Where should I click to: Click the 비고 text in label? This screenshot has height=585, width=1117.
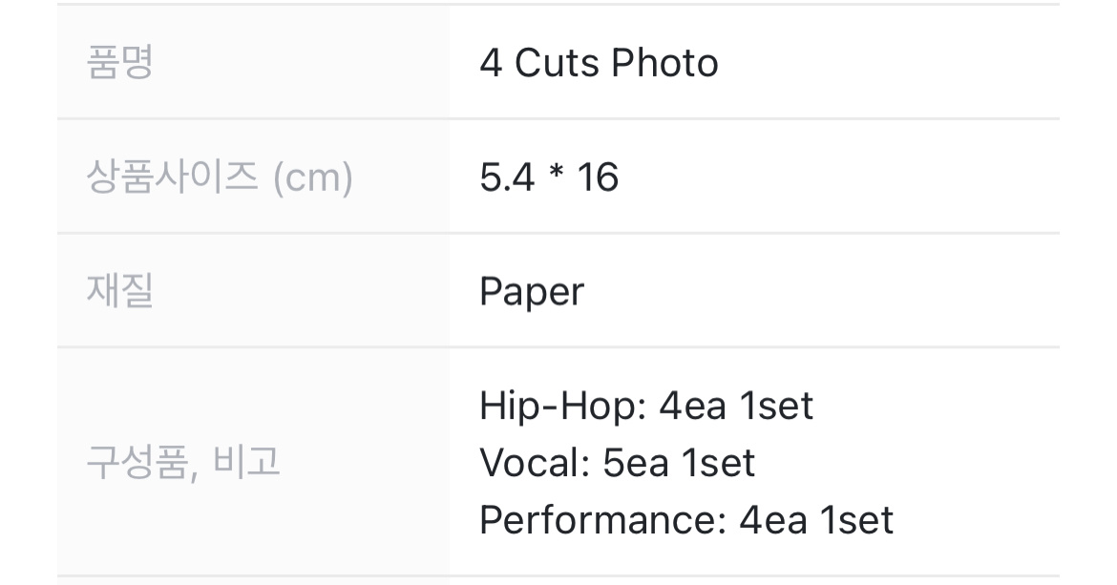tap(246, 461)
